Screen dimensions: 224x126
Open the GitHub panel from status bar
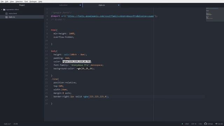209,124
